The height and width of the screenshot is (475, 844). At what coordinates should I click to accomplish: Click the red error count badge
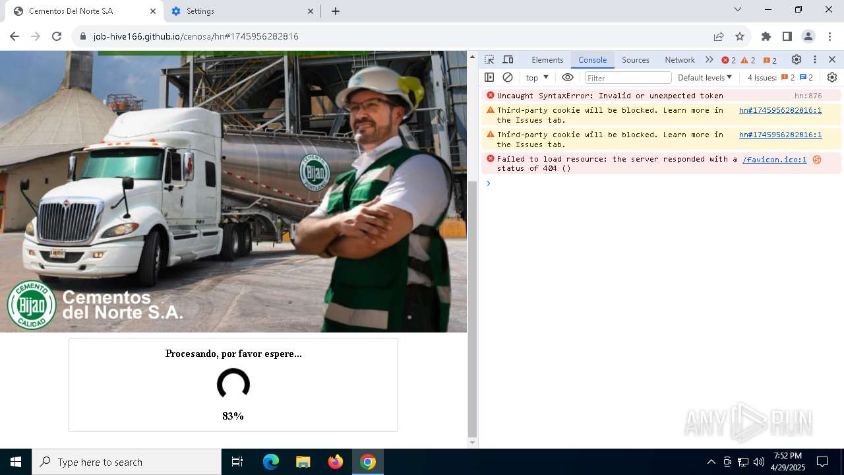[x=729, y=60]
